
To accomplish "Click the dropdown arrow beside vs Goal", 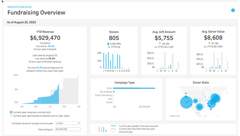I will [79, 123].
